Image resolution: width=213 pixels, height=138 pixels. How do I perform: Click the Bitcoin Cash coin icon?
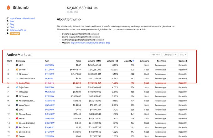pos(17,114)
